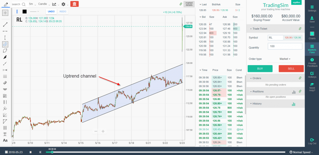Viewport: 319px width, 155px height.
Task: Open Hotkeys from the right sidebar
Action: coord(312,74)
